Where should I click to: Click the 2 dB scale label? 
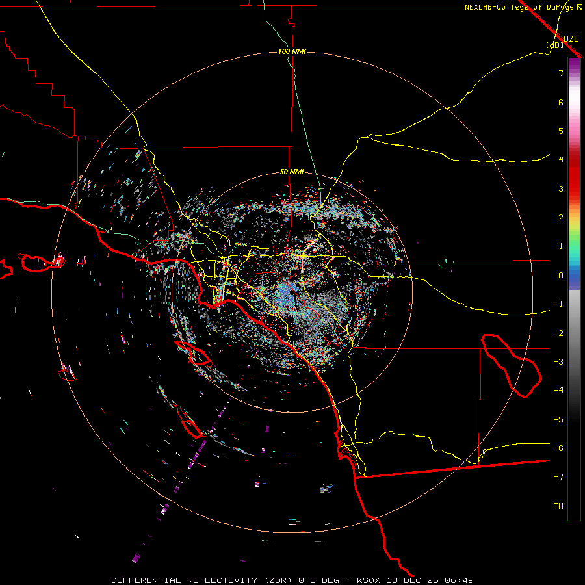[561, 218]
